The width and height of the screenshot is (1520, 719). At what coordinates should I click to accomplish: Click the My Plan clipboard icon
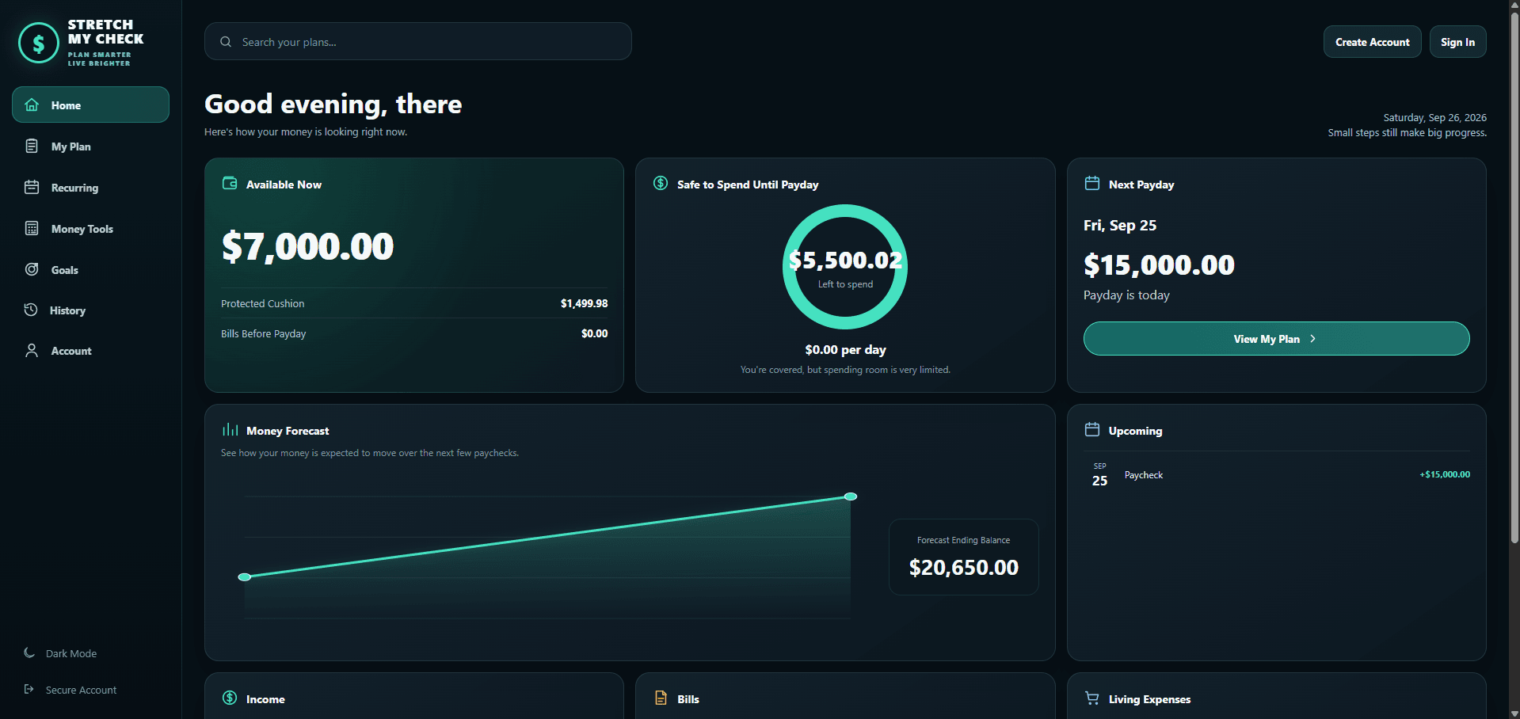pos(32,146)
